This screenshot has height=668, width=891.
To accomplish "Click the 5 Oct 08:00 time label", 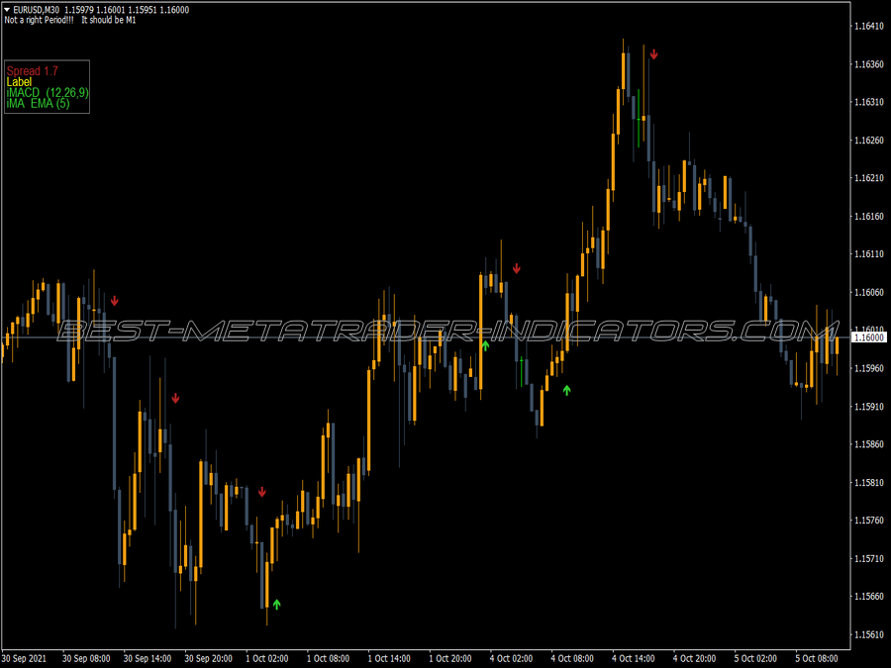I will [x=817, y=658].
